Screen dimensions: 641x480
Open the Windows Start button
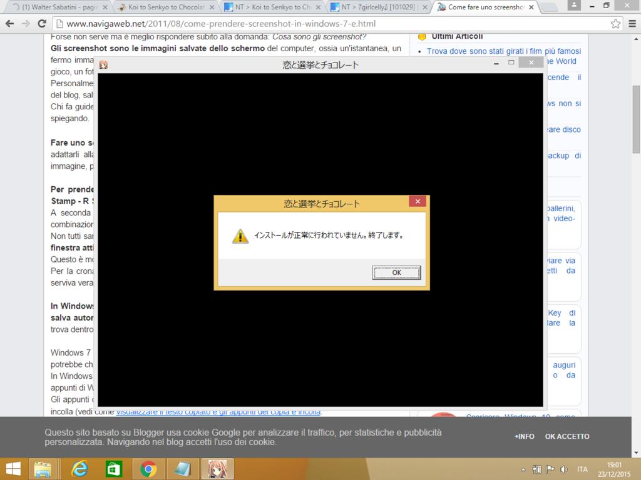click(x=13, y=469)
